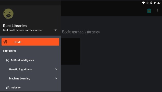Select (a). Artifical Intelligence section

point(20,60)
